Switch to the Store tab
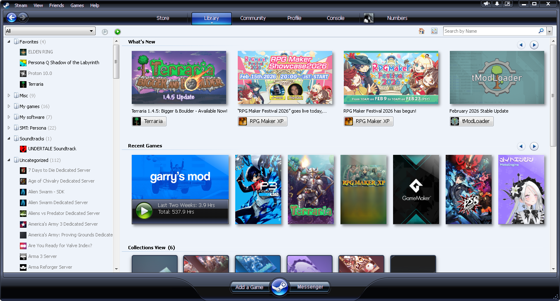Image resolution: width=560 pixels, height=301 pixels. [x=163, y=18]
